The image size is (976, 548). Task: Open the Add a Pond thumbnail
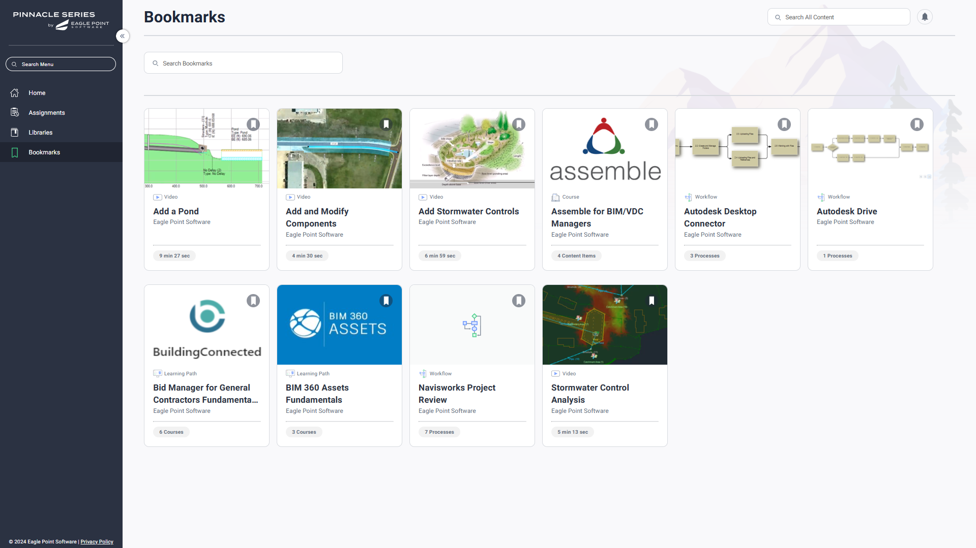point(206,148)
